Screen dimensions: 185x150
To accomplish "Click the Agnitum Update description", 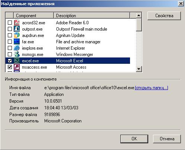I will tap(70, 35).
